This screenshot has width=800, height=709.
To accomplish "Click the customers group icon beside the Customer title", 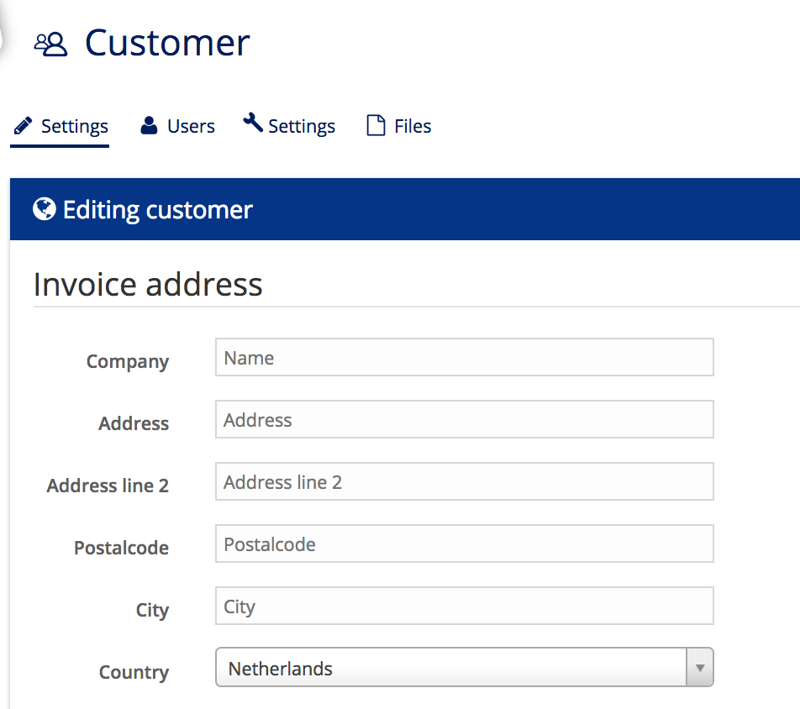I will point(50,45).
